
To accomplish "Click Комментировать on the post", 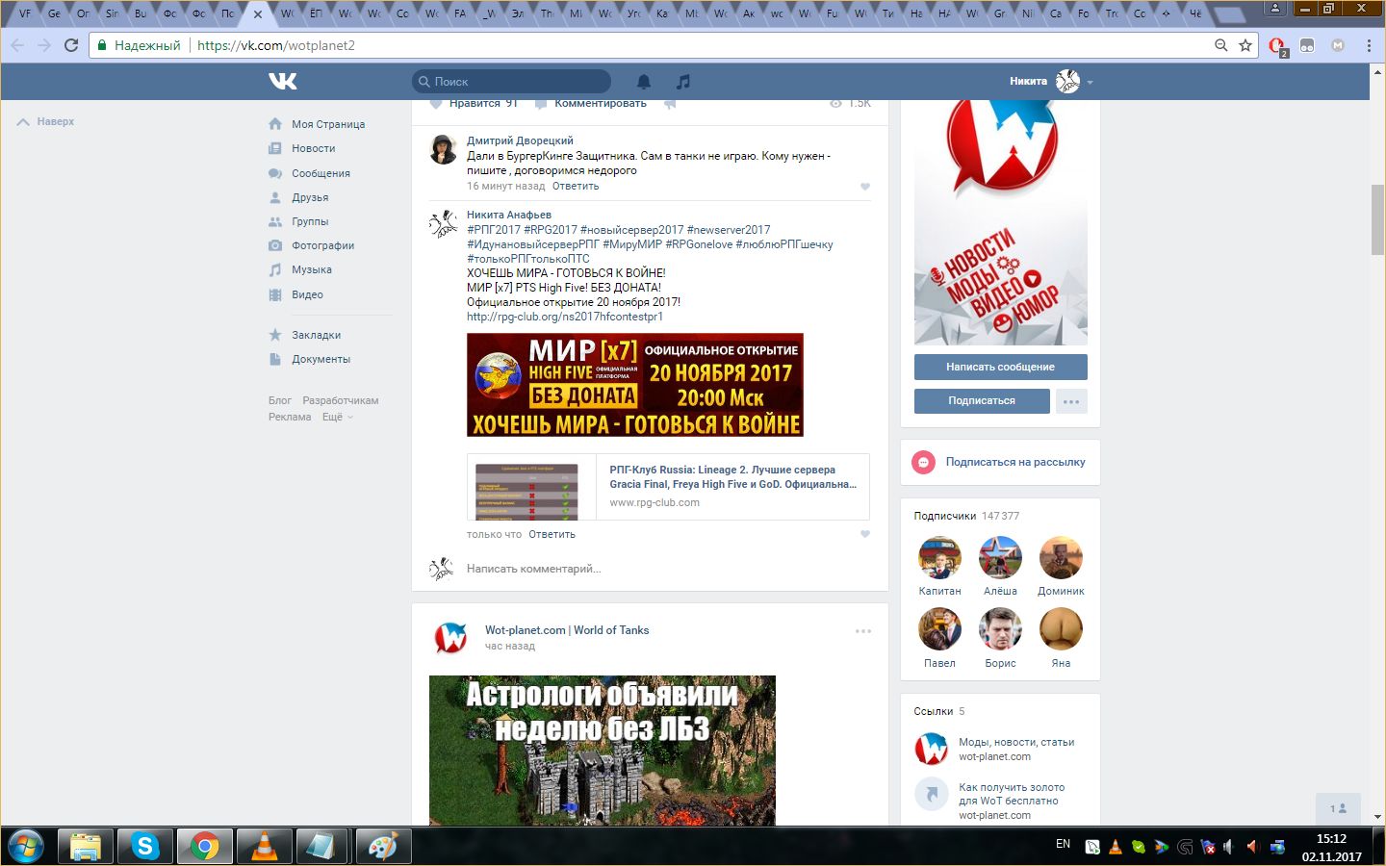I will click(591, 103).
